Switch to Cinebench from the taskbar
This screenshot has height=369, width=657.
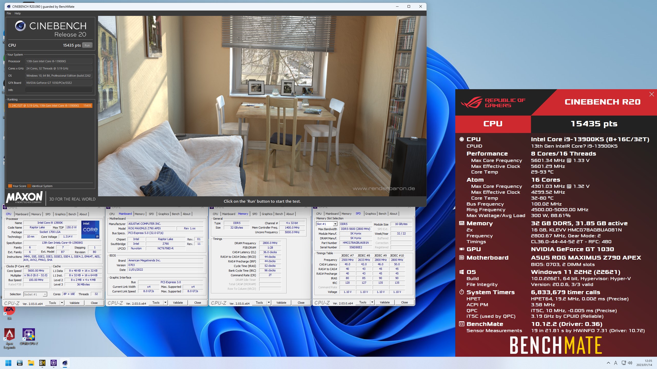click(x=65, y=363)
